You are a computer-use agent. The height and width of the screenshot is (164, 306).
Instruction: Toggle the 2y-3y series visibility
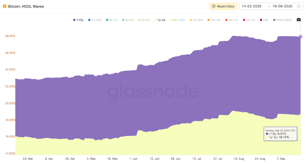[144, 20]
